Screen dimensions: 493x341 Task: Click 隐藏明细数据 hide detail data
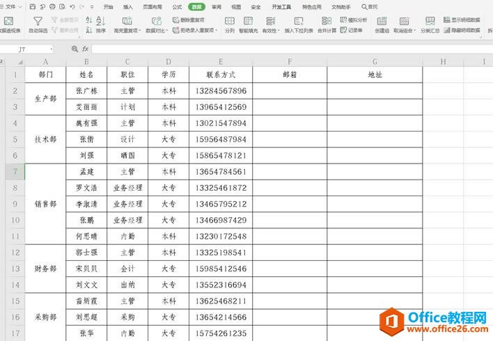(462, 30)
